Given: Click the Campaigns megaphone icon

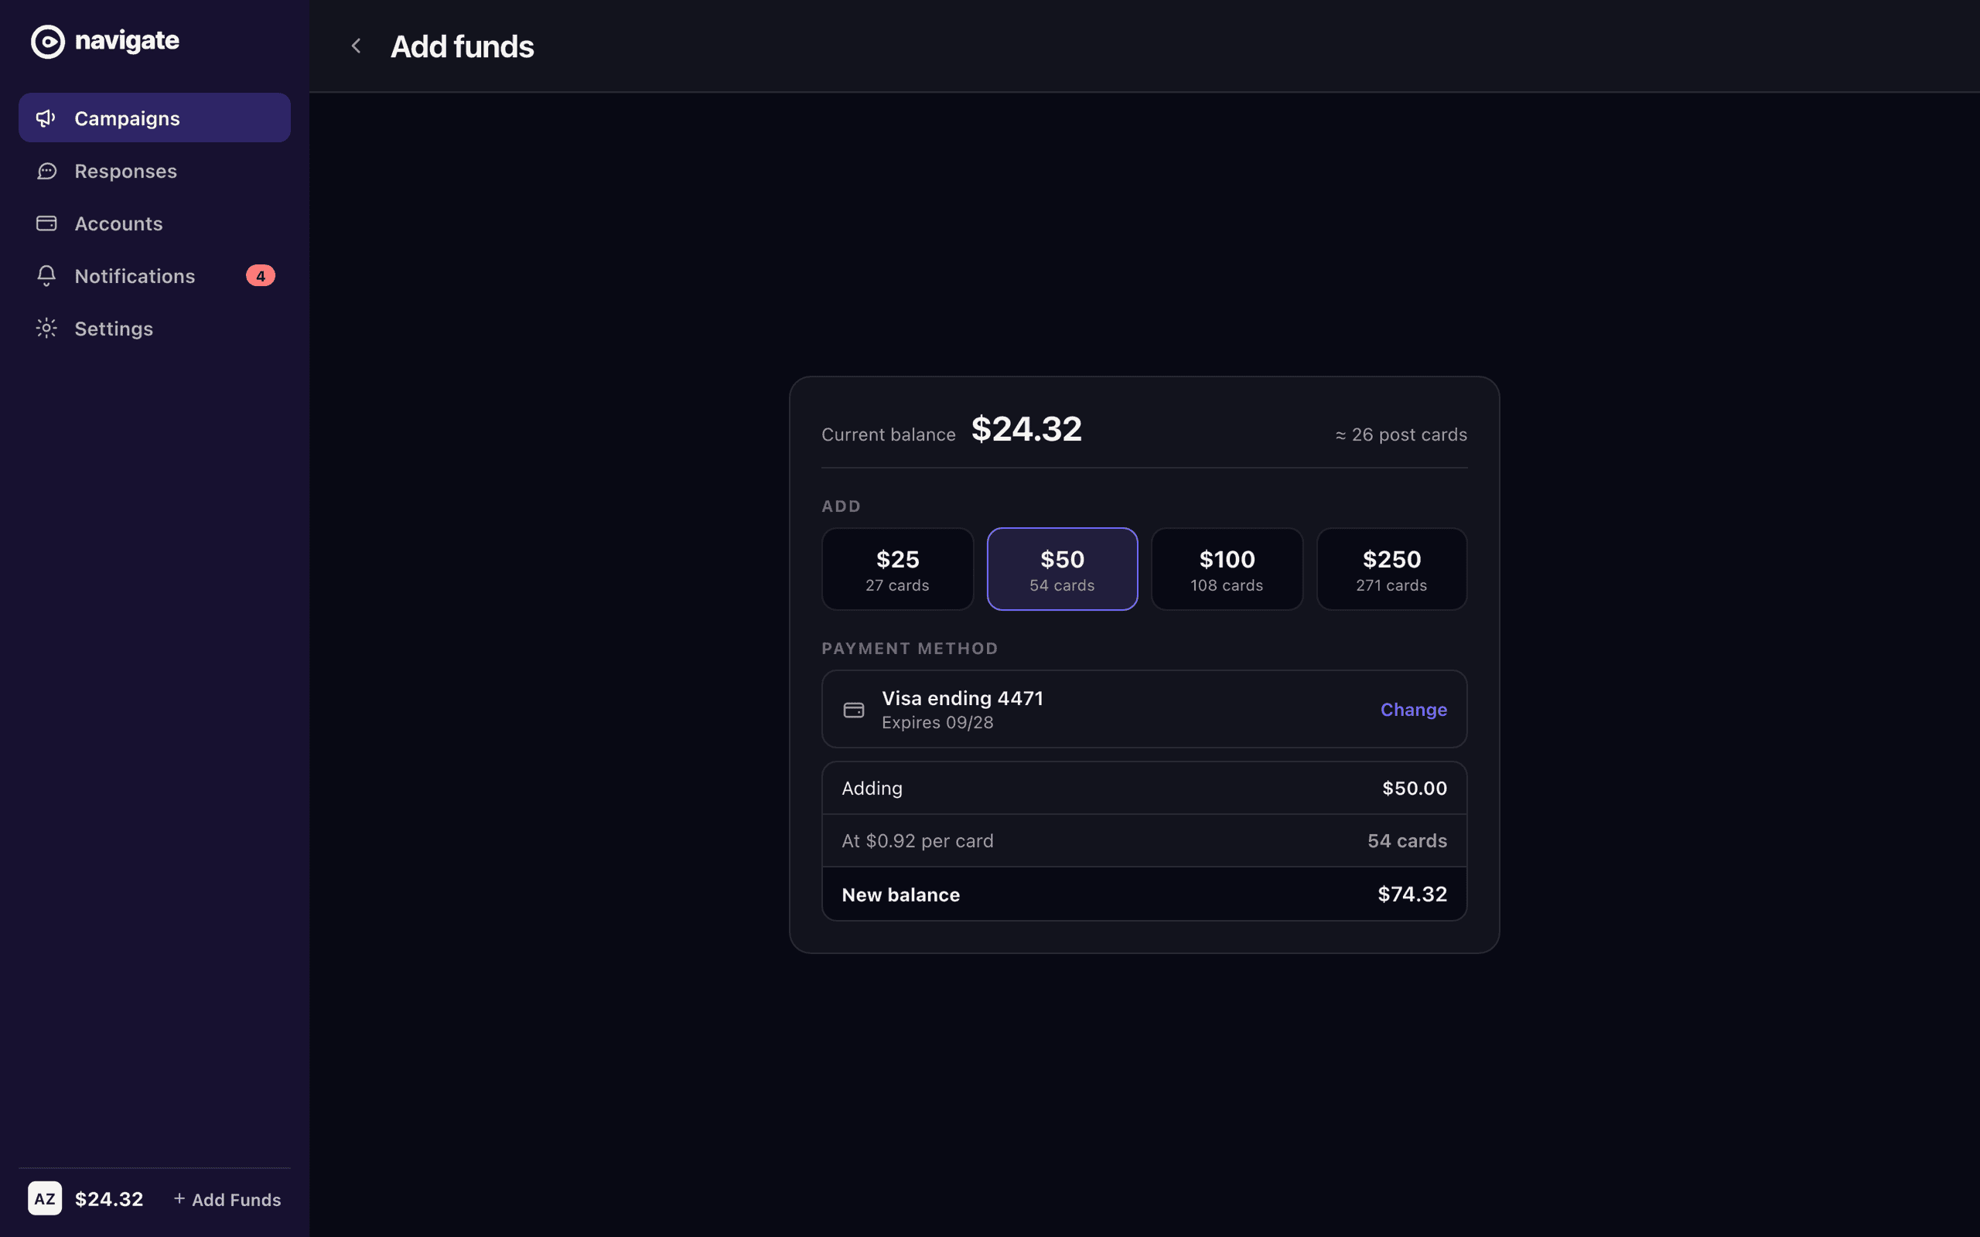Looking at the screenshot, I should 46,118.
